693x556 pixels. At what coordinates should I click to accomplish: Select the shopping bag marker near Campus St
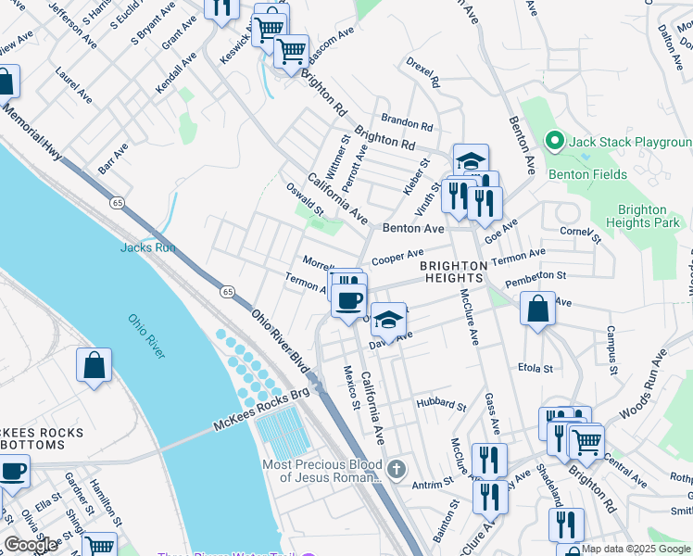(x=537, y=310)
